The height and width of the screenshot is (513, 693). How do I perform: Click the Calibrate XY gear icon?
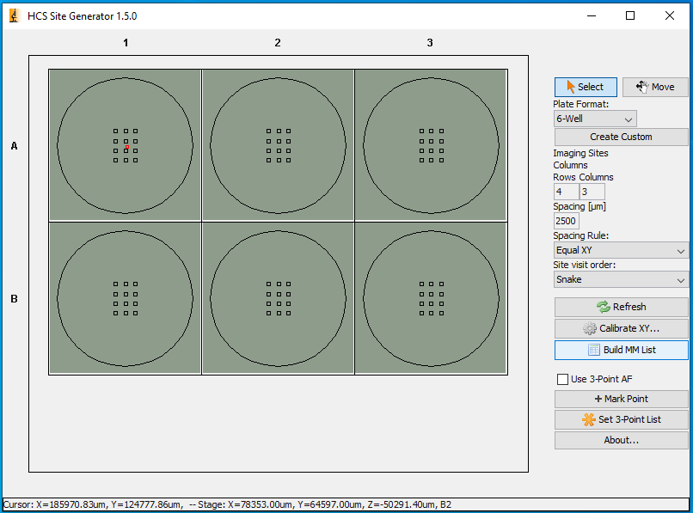pos(590,328)
